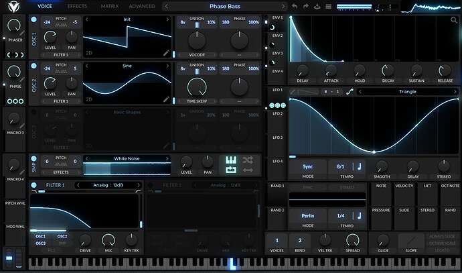This screenshot has height=273, width=462.
Task: Click the Vital logo icon
Action: [13, 6]
